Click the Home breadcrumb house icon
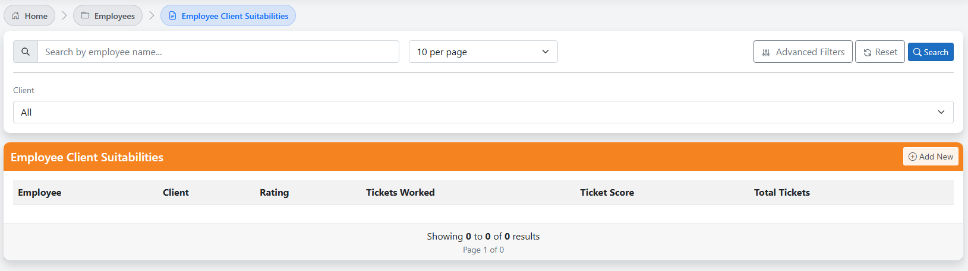Viewport: 968px width, 271px height. (15, 16)
